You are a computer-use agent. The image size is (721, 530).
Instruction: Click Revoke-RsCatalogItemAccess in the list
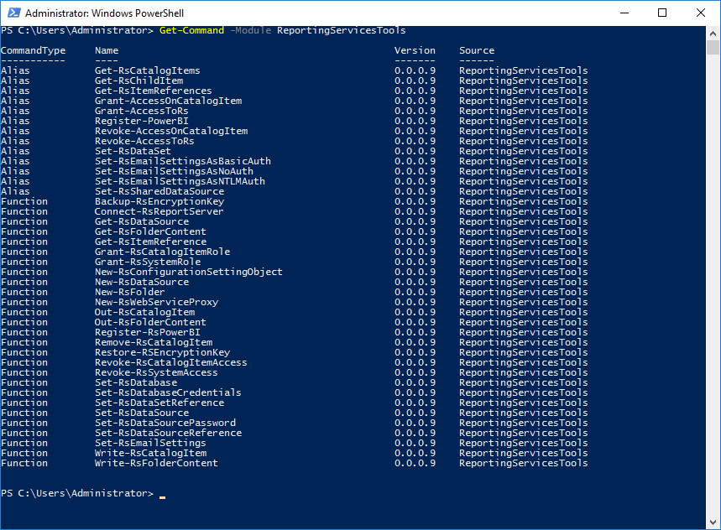pos(171,363)
